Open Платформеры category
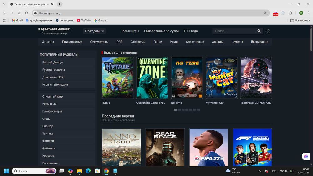This screenshot has width=313, height=176. click(x=67, y=111)
